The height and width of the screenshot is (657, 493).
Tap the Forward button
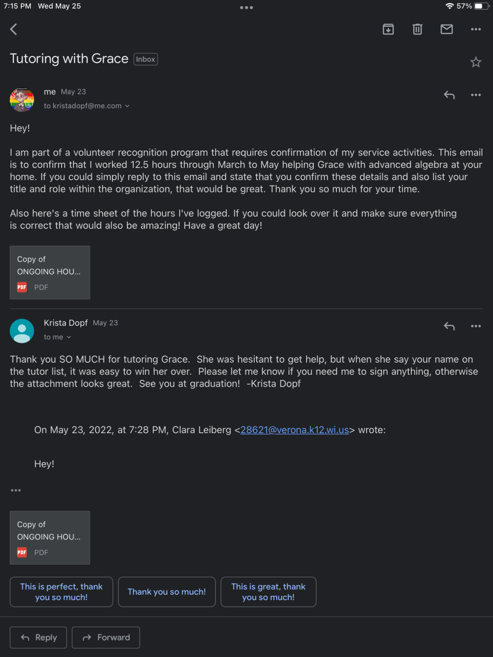pos(106,637)
